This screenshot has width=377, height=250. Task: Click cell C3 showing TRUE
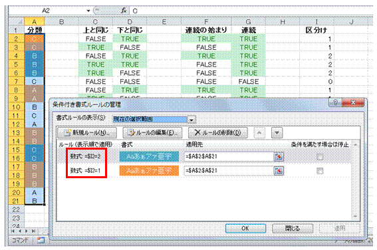tap(96, 47)
